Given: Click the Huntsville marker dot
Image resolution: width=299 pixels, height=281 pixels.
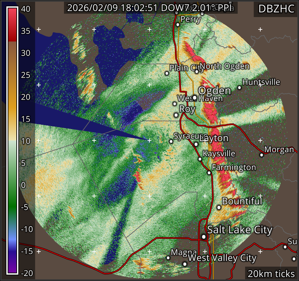Looking at the screenshot, I should click(x=239, y=88).
